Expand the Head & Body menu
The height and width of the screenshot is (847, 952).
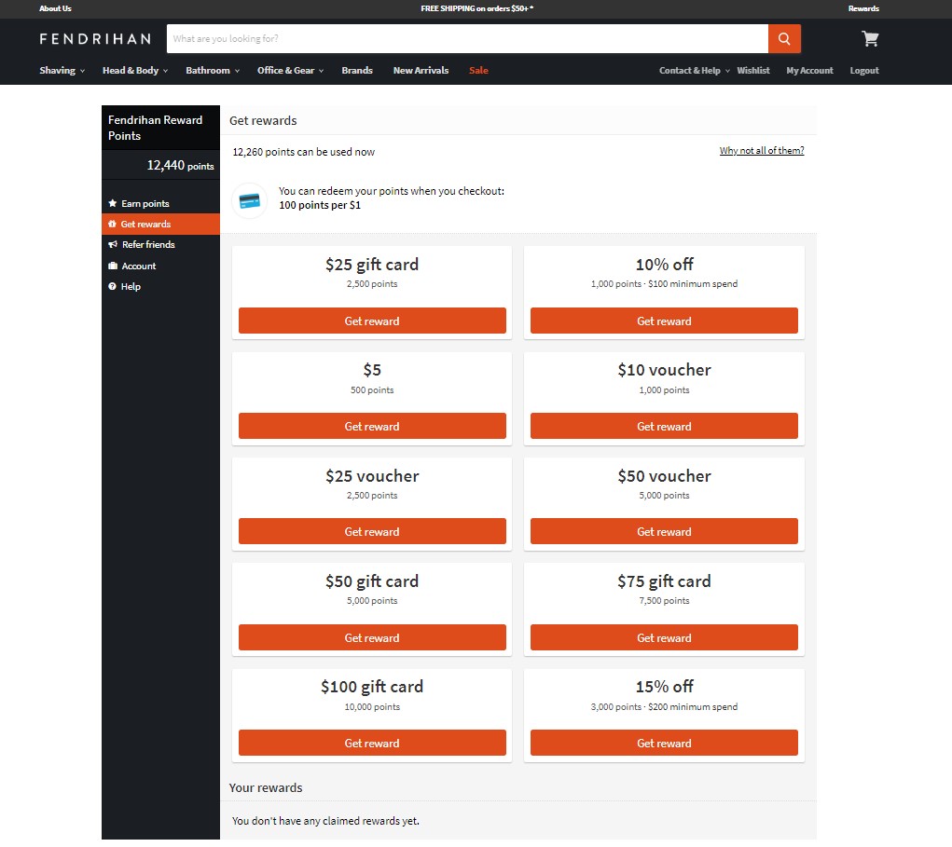(135, 71)
